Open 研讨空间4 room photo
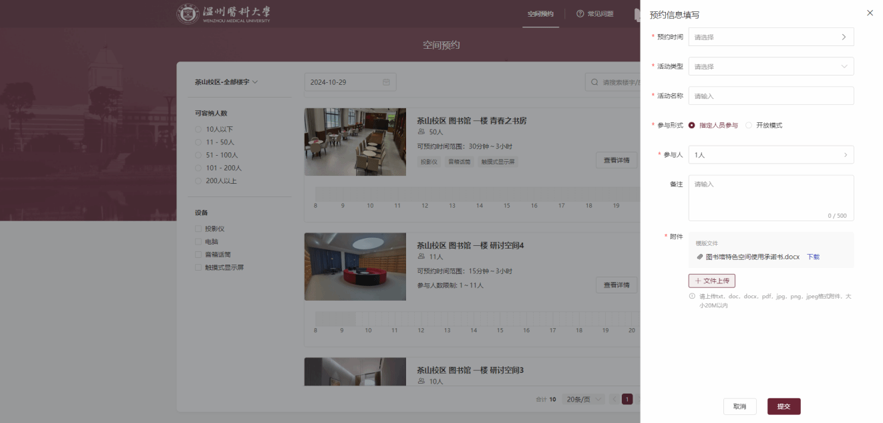The image size is (883, 423). click(355, 267)
